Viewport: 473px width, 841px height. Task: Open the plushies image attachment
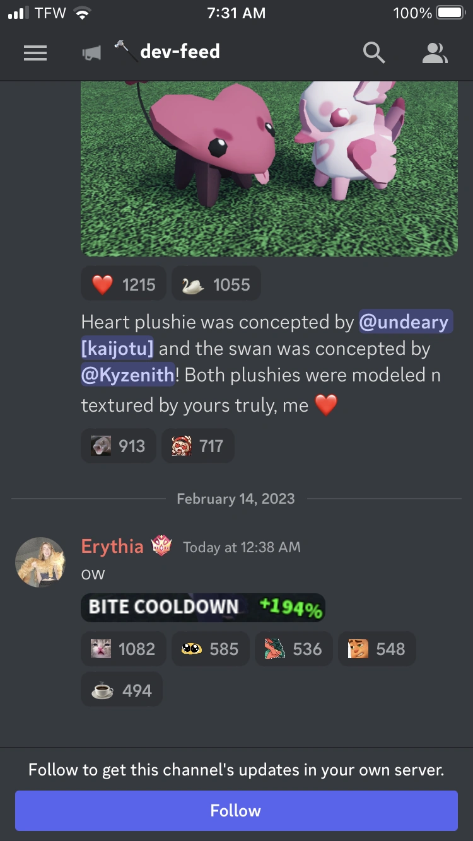269,168
